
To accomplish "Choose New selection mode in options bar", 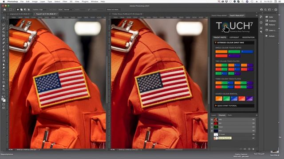I will (x=18, y=10).
